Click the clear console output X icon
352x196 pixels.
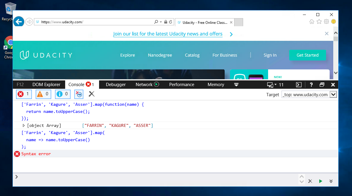(x=92, y=94)
